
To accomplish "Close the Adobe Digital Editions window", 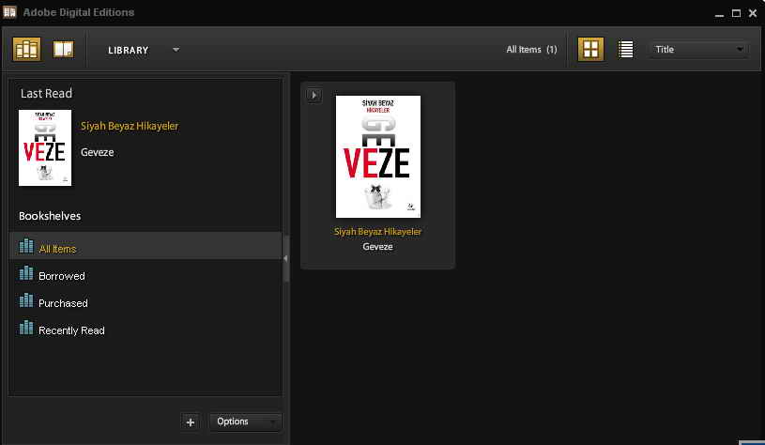I will coord(753,13).
